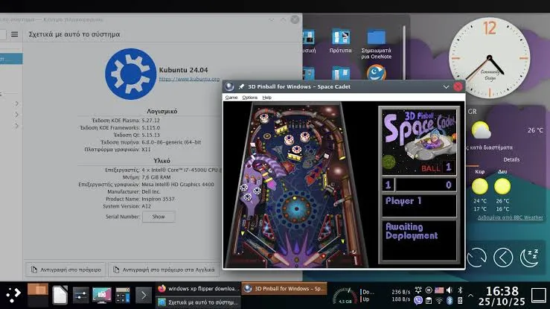Image resolution: width=550 pixels, height=309 pixels.
Task: Click the analog clock widget
Action: (490, 57)
